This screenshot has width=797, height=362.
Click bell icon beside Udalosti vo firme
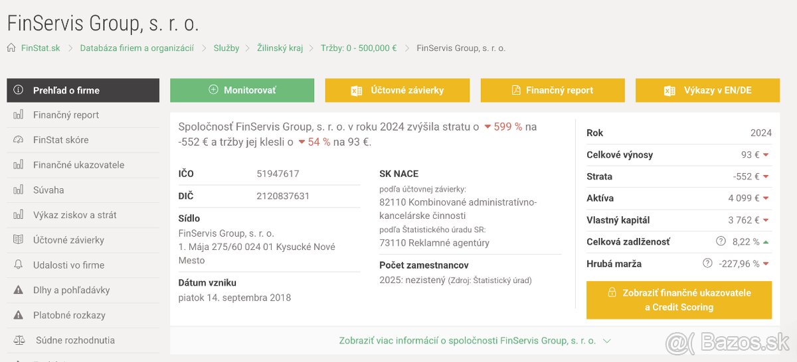click(x=19, y=265)
